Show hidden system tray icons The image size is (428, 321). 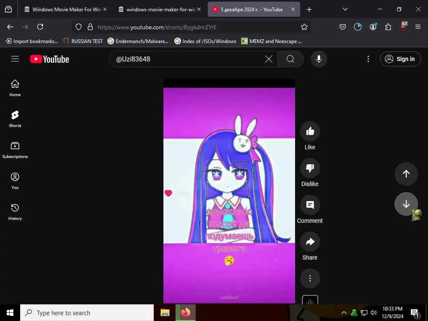tap(344, 313)
